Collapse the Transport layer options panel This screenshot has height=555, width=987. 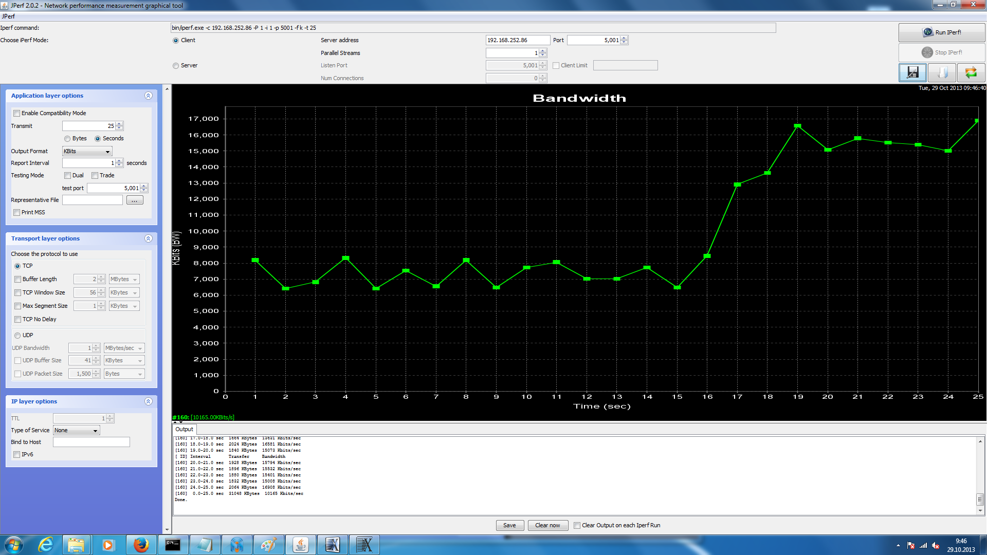pos(149,238)
